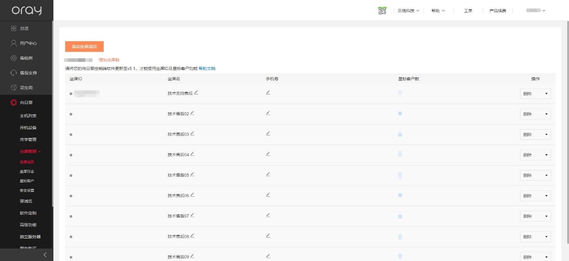Open 产品续费 in top bar

click(498, 10)
